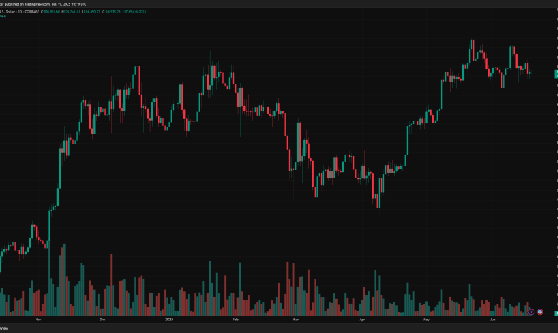Click the most recent candle at the chart's right edge
This screenshot has height=333, width=558.
pyautogui.click(x=530, y=73)
